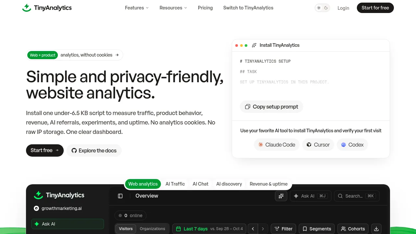Click the Codex purple icon
The width and height of the screenshot is (416, 234).
pyautogui.click(x=344, y=145)
